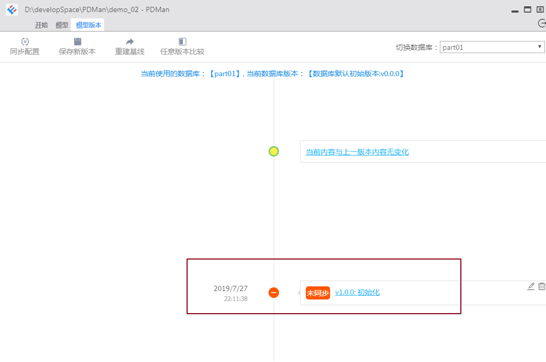Click the orange minus marker for v1.0.0
The width and height of the screenshot is (546, 362).
[x=274, y=293]
